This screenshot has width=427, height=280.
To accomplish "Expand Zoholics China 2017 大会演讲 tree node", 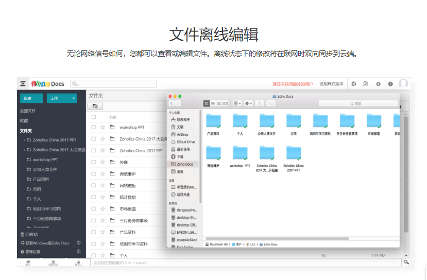I will [24, 150].
